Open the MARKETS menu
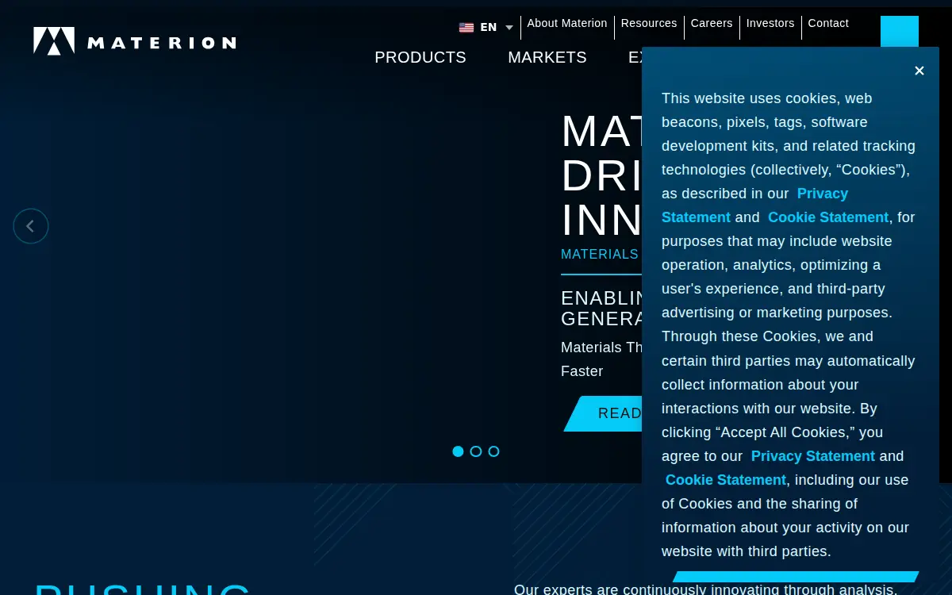The image size is (952, 595). [x=547, y=57]
